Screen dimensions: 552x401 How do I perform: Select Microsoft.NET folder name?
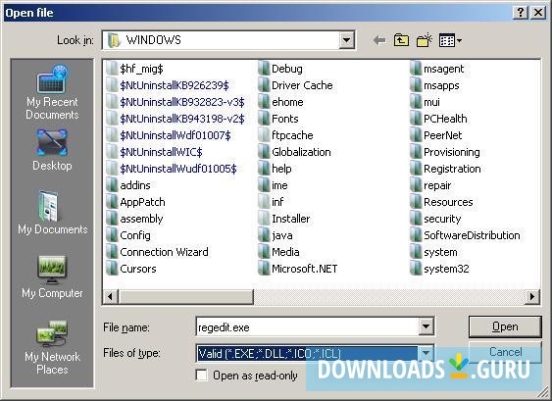(x=304, y=269)
